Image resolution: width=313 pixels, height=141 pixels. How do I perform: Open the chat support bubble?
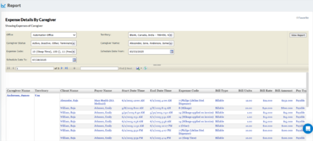click(308, 129)
